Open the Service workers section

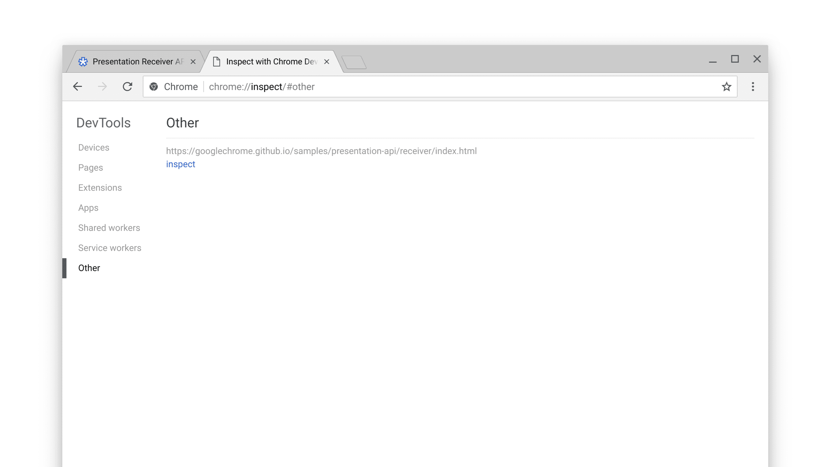pyautogui.click(x=110, y=248)
